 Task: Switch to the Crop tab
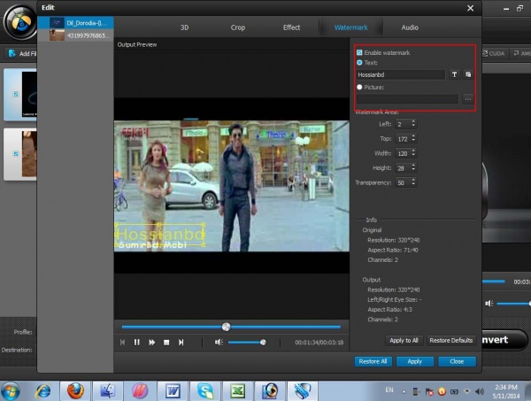pyautogui.click(x=238, y=27)
